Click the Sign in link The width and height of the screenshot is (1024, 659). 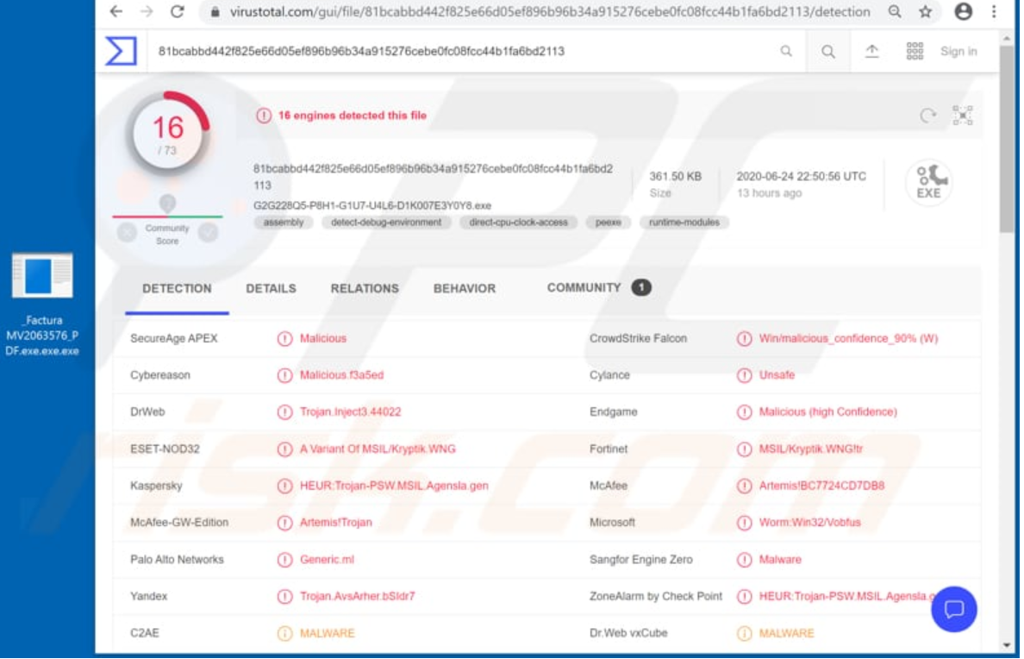pyautogui.click(x=958, y=51)
